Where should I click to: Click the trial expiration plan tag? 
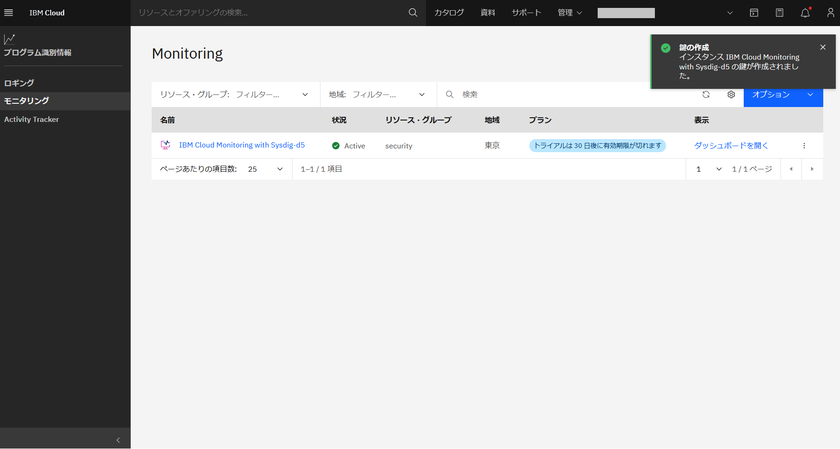coord(598,146)
